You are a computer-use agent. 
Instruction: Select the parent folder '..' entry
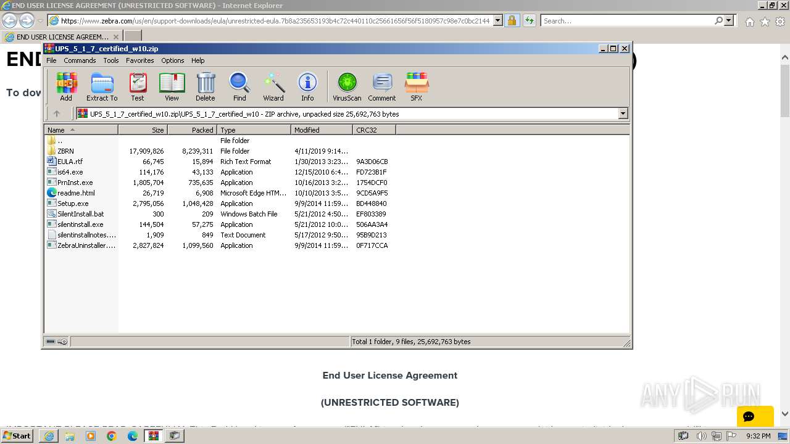pos(60,141)
